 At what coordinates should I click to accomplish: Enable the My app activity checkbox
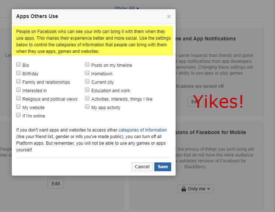point(87,107)
